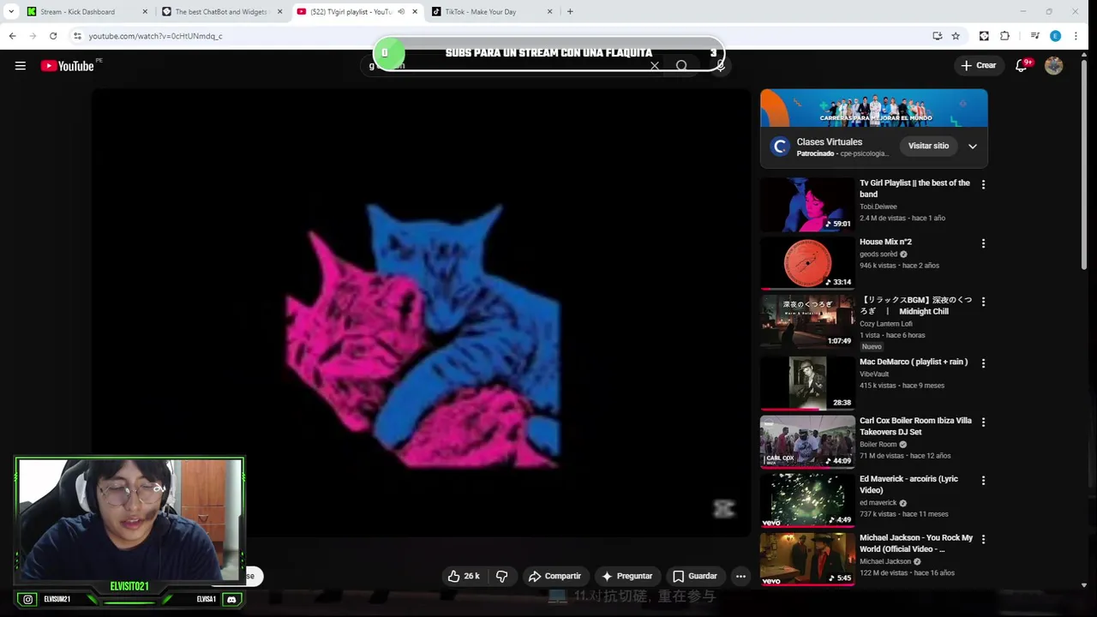The height and width of the screenshot is (617, 1097).
Task: Open the YouTube account avatar menu
Action: point(1054,65)
